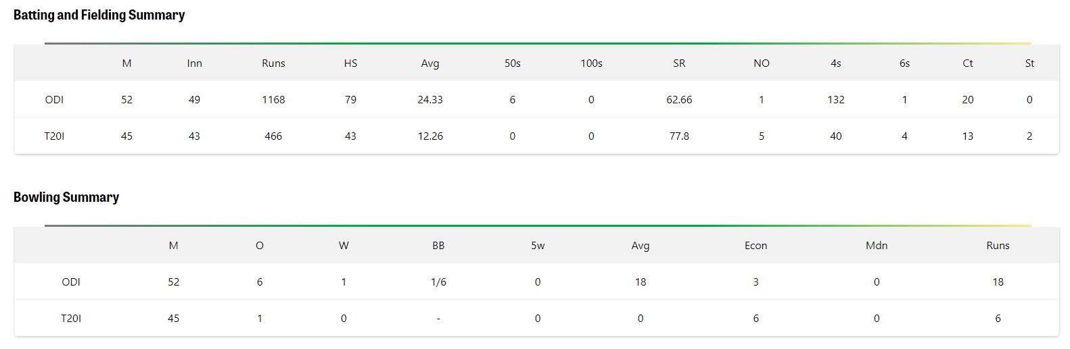Select the 5w column header
This screenshot has width=1070, height=349.
pyautogui.click(x=538, y=246)
